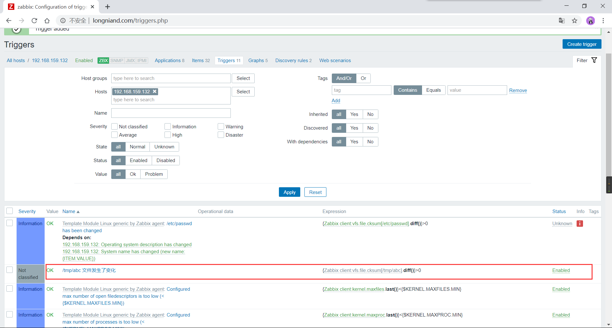Open the translate page icon
The height and width of the screenshot is (328, 612).
click(x=562, y=21)
